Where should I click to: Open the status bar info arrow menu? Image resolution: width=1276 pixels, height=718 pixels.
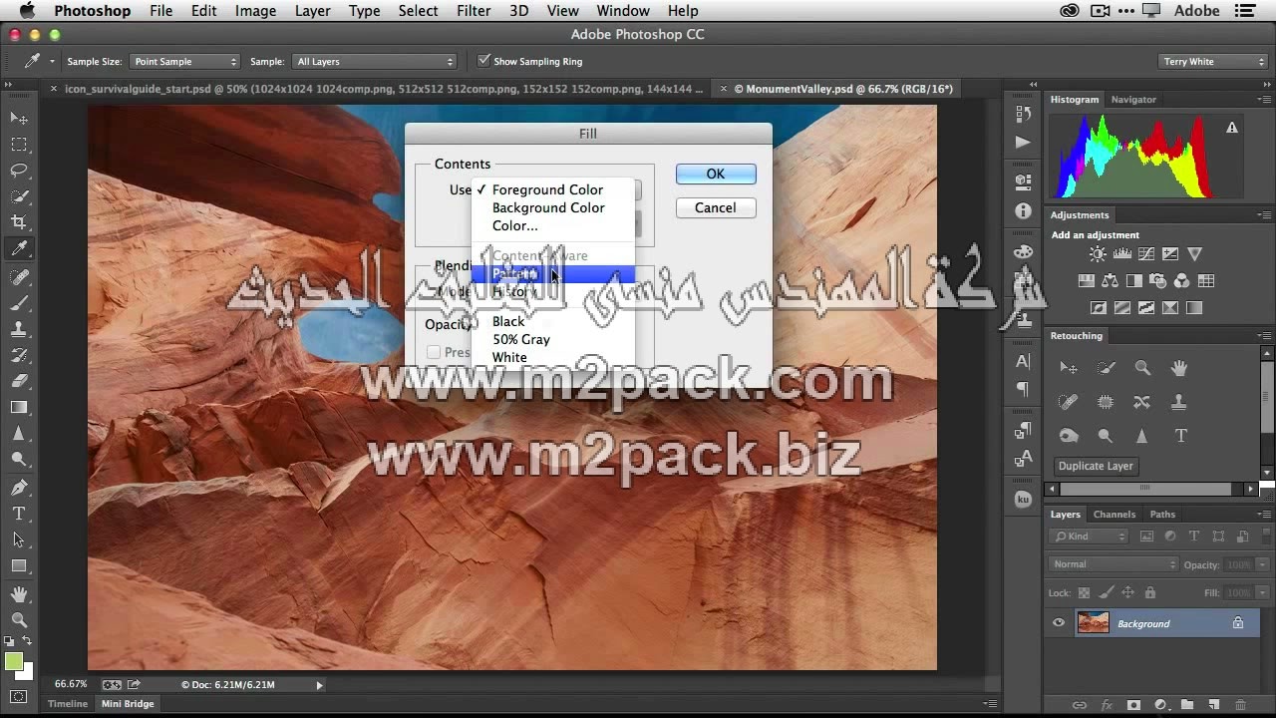[320, 685]
